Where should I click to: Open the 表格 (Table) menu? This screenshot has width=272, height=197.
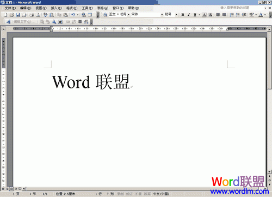point(103,8)
